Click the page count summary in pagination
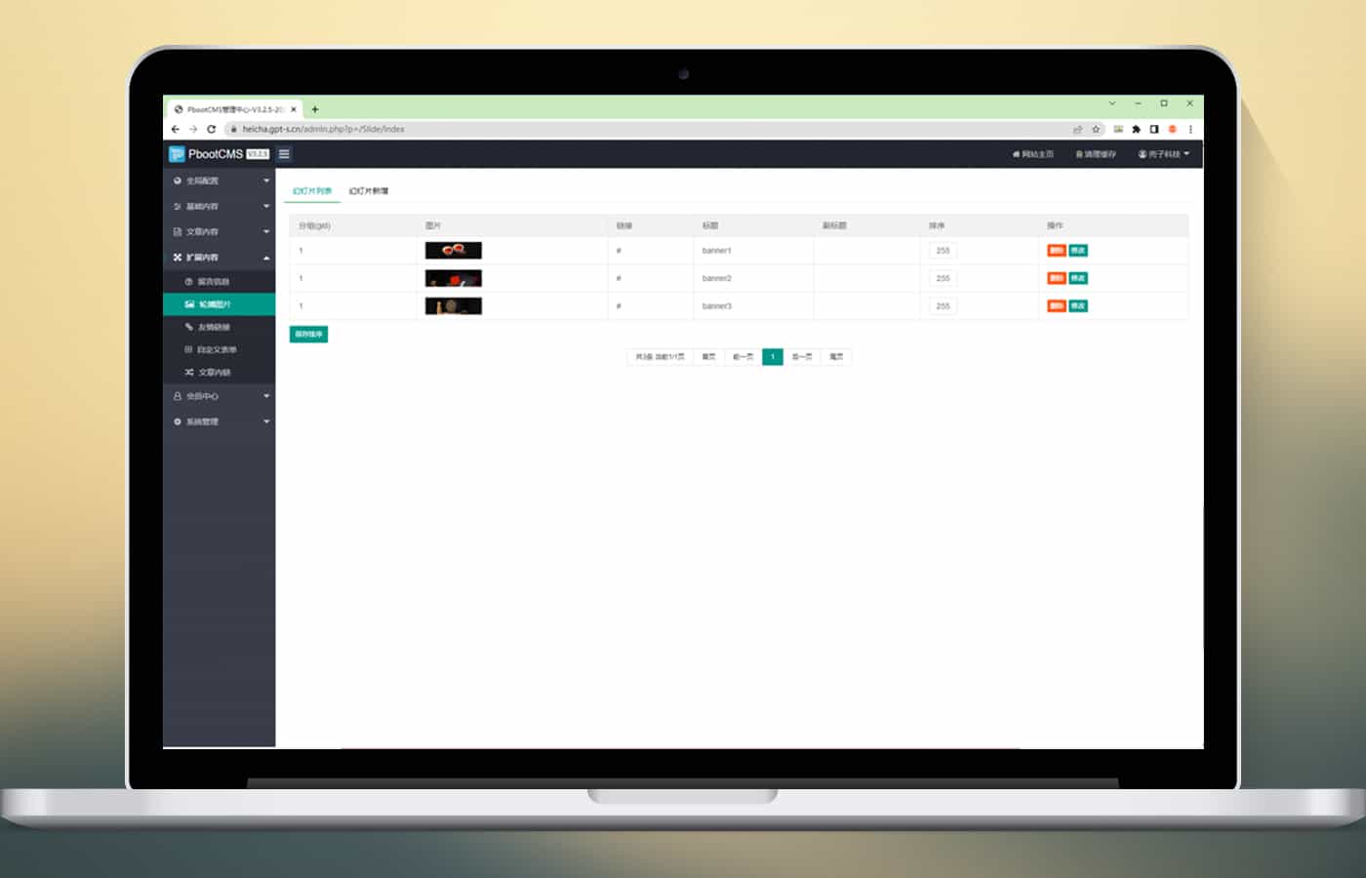1366x878 pixels. coord(661,357)
